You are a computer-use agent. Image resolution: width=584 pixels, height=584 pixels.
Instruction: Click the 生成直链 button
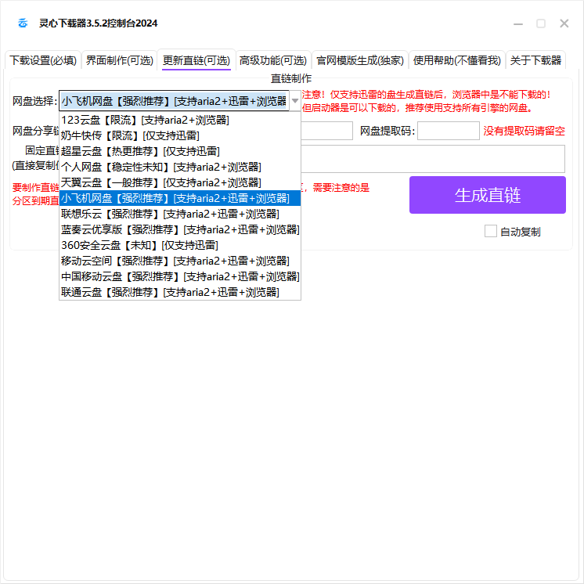coord(487,195)
